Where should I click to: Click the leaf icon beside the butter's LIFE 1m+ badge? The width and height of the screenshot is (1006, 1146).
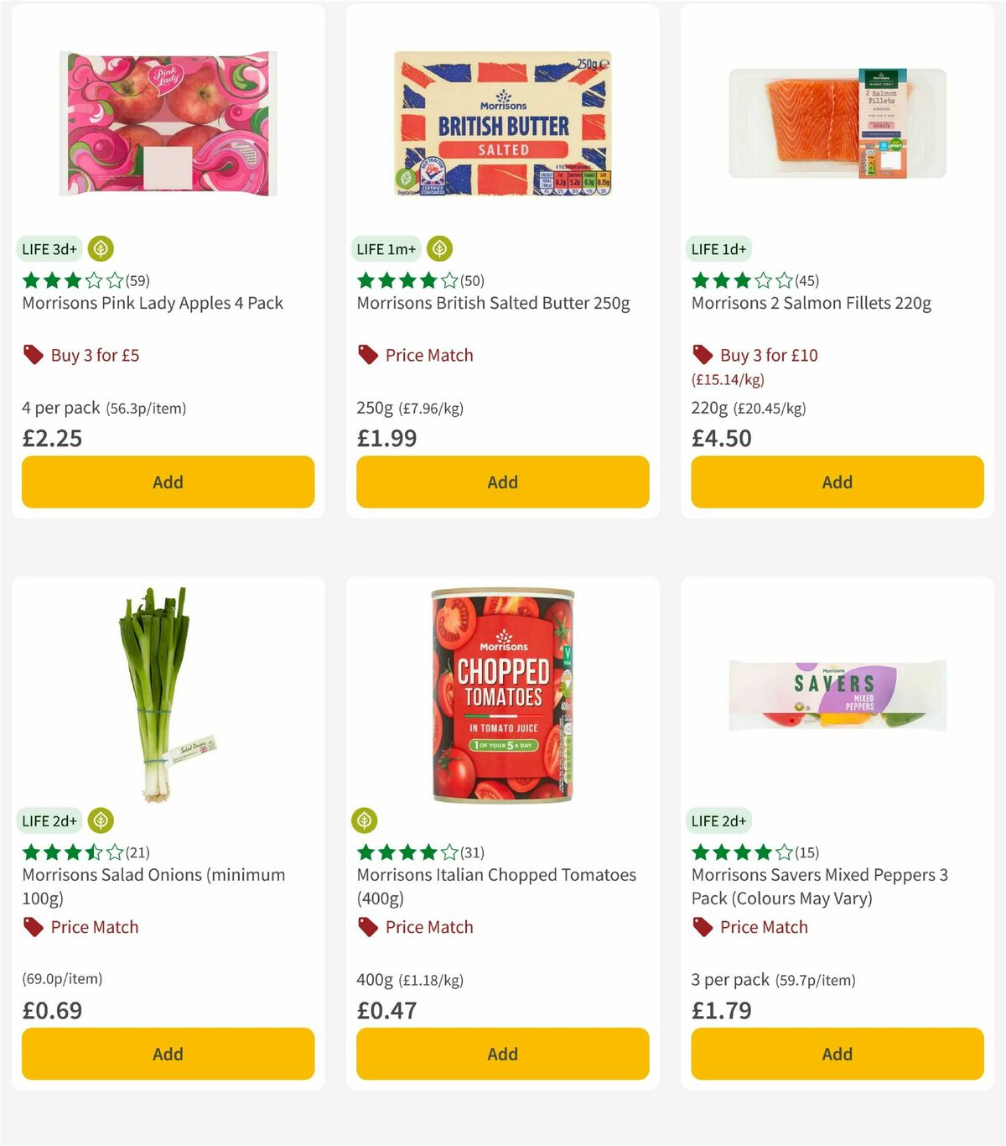(439, 248)
